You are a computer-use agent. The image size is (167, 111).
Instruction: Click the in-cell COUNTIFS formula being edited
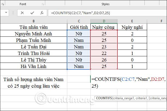click(129, 82)
